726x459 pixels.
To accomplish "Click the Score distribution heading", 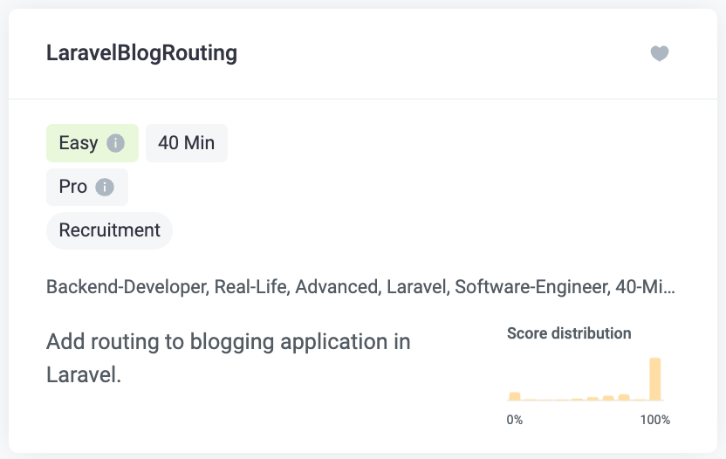I will [x=569, y=333].
